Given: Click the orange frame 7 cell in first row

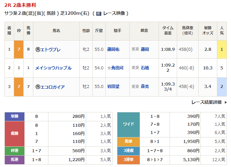Looking at the screenshot, I should click(19, 49).
